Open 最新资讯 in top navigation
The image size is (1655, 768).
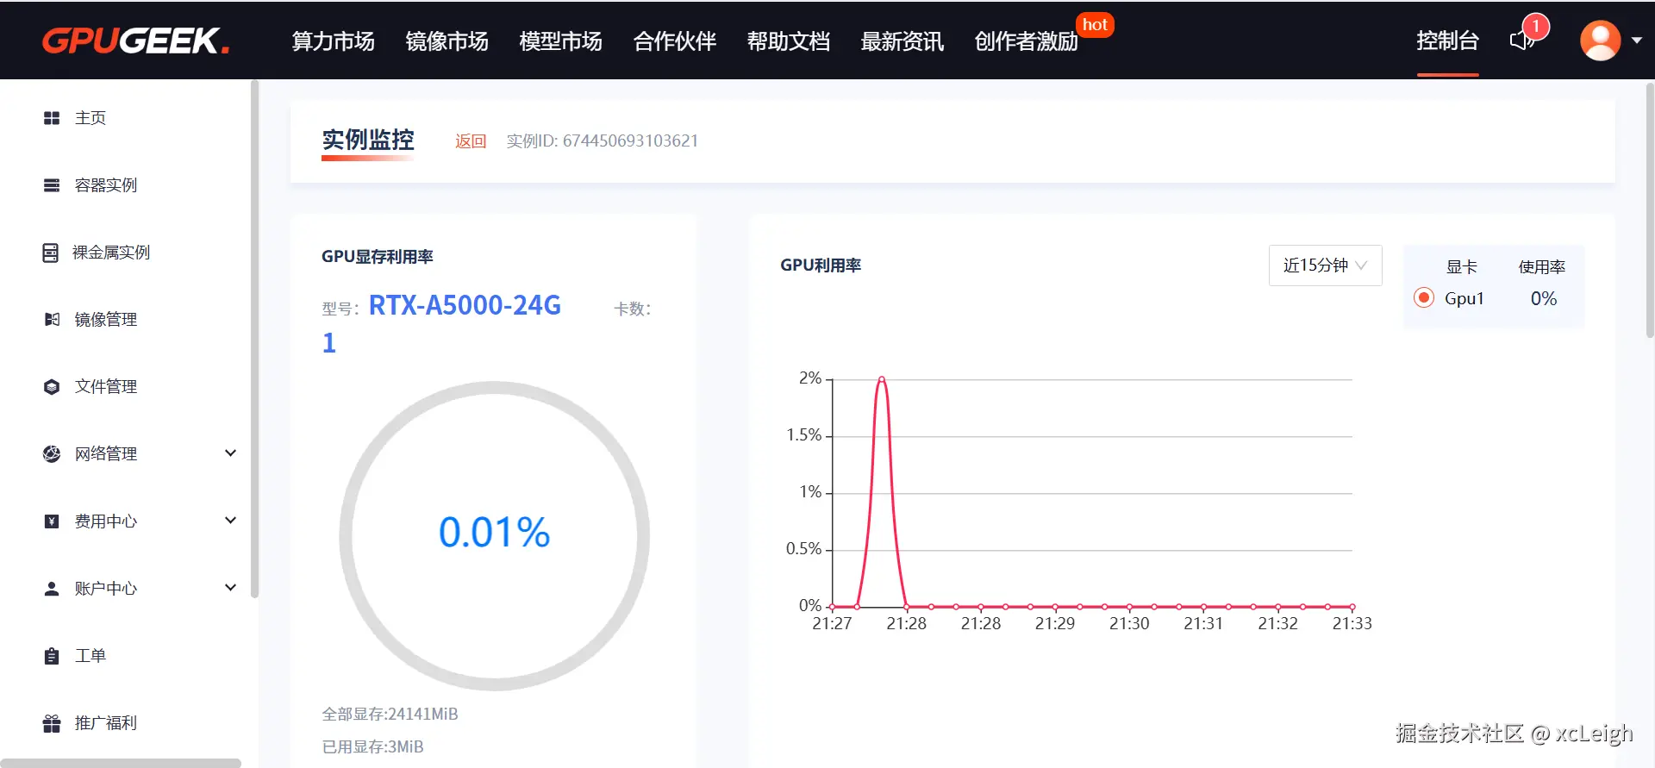coord(902,41)
